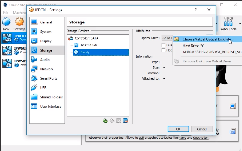The image size is (242, 151).
Task: Choose Virtual Optical Disk File menu entry
Action: pos(208,39)
